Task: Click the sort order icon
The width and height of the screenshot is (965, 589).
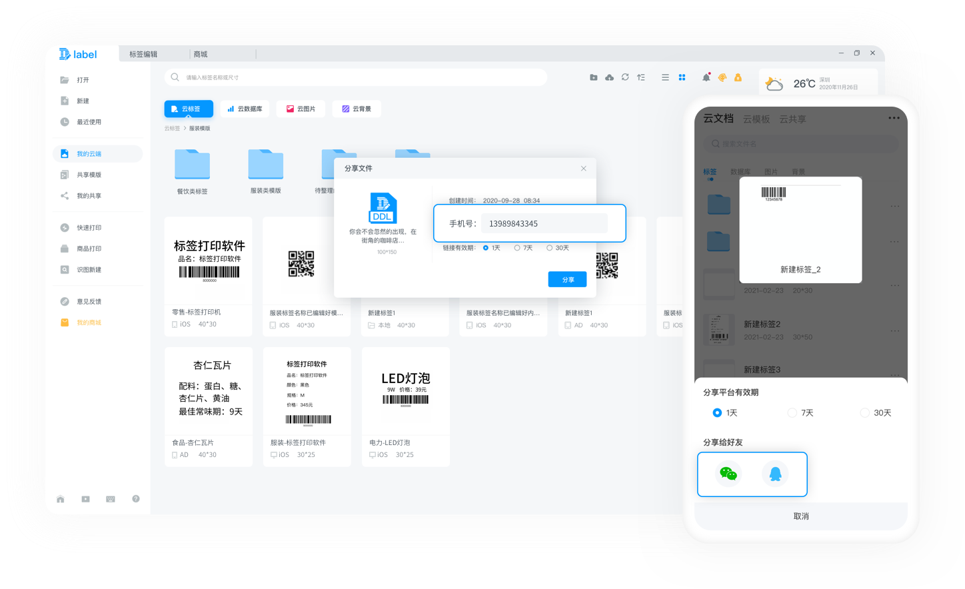Action: 641,77
